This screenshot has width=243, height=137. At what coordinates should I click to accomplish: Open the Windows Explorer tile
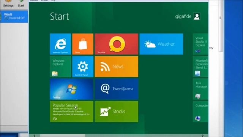(x=60, y=67)
